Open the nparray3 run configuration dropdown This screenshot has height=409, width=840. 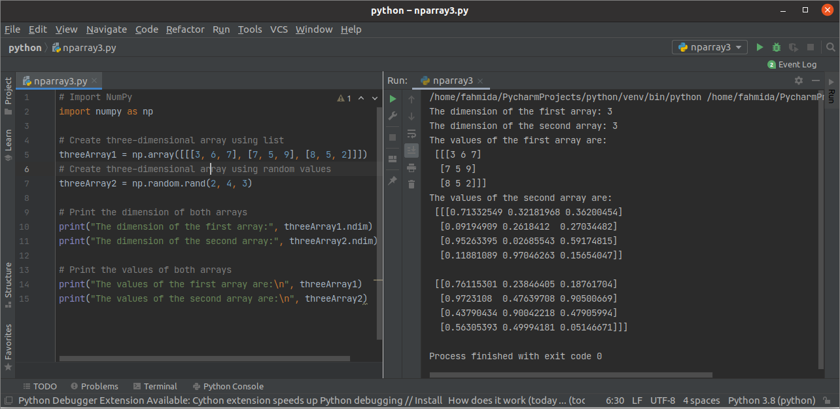710,47
